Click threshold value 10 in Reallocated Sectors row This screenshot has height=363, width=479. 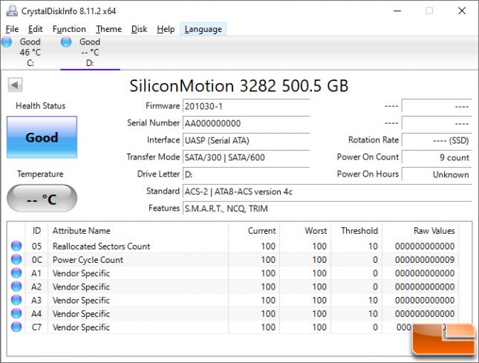[x=373, y=246]
